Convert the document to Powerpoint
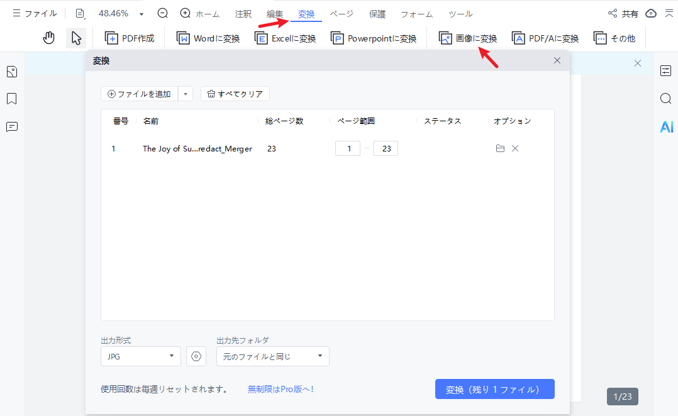 374,38
